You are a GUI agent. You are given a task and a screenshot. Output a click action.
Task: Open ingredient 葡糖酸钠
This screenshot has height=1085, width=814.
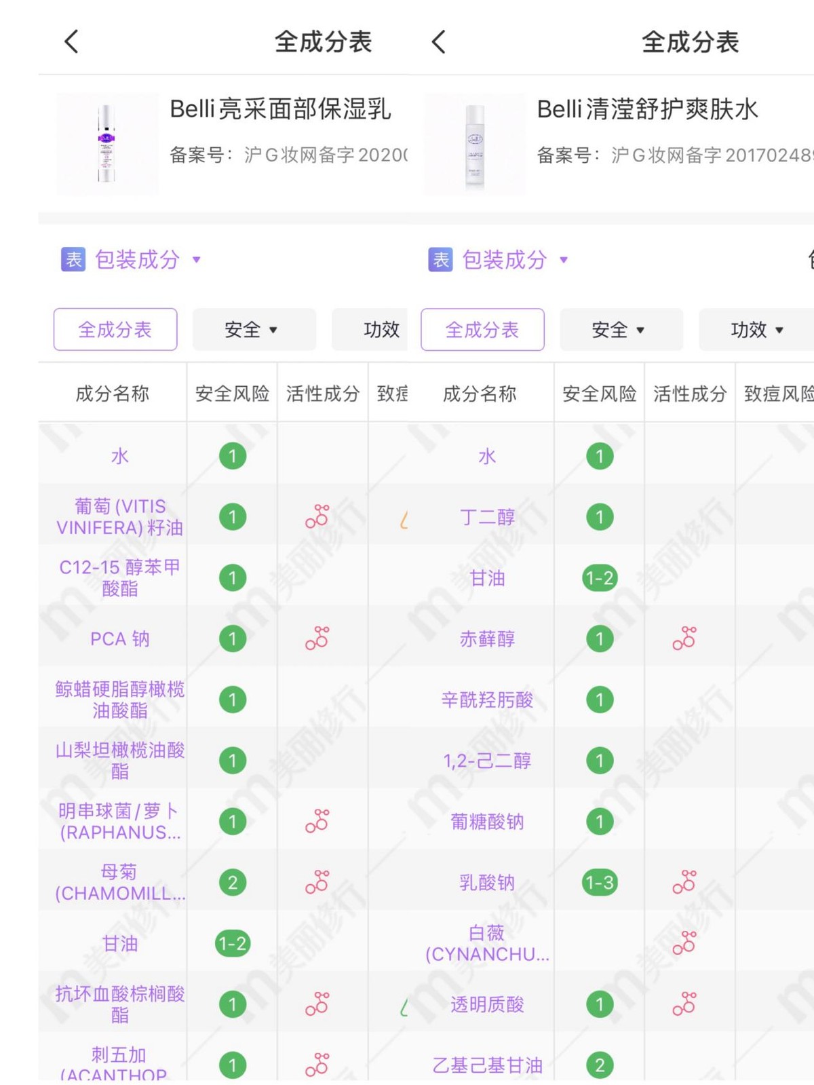(487, 822)
